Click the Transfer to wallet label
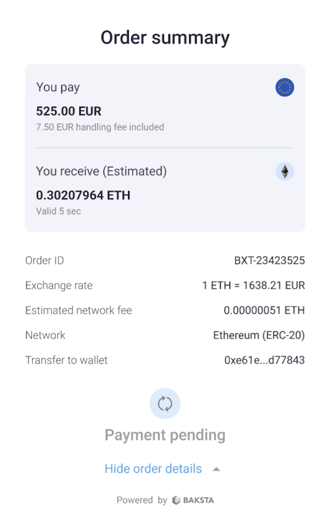The height and width of the screenshot is (532, 331). (66, 360)
